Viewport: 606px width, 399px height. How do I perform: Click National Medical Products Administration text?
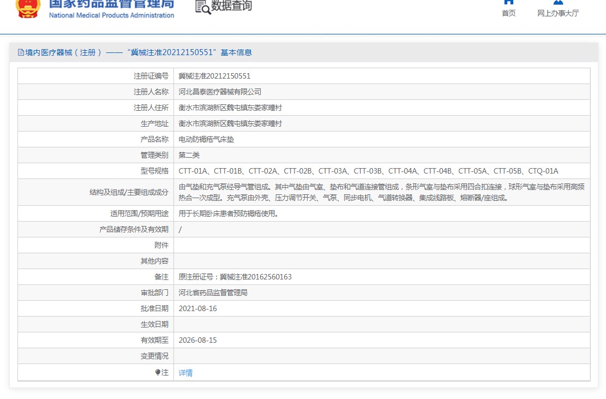(111, 15)
